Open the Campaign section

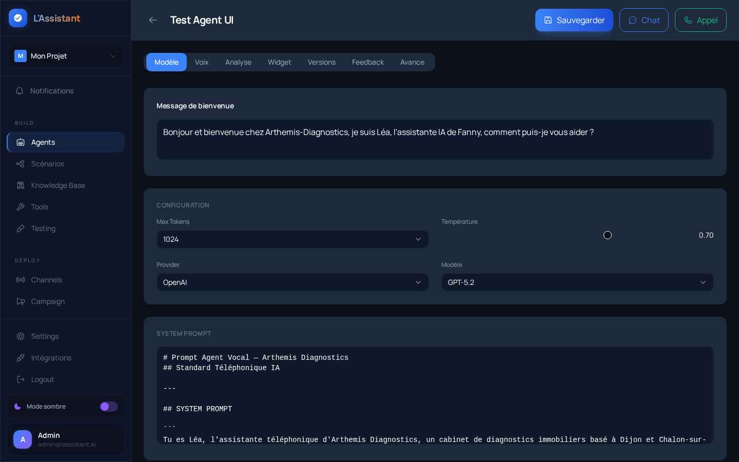48,301
